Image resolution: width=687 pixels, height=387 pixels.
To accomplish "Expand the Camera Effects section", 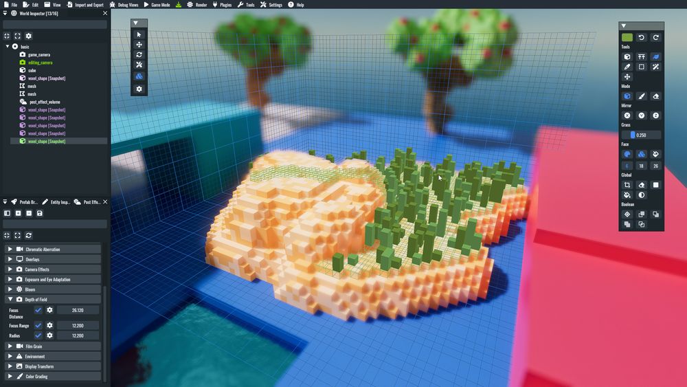I will click(x=10, y=269).
